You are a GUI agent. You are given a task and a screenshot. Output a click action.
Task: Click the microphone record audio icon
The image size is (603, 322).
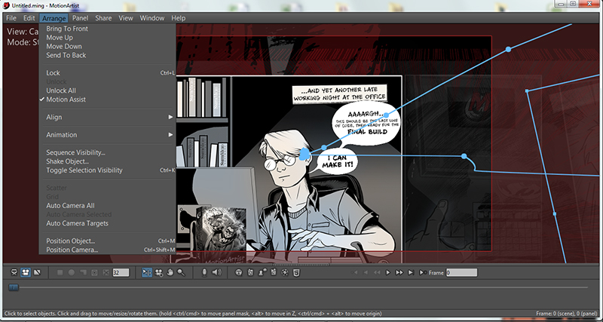coord(204,271)
